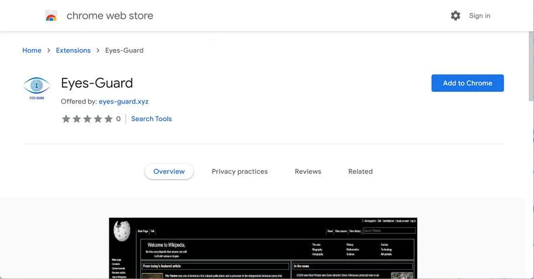Click the page vertical scrollbar thumb
Viewport: 534px width, 279px height.
pos(531,67)
